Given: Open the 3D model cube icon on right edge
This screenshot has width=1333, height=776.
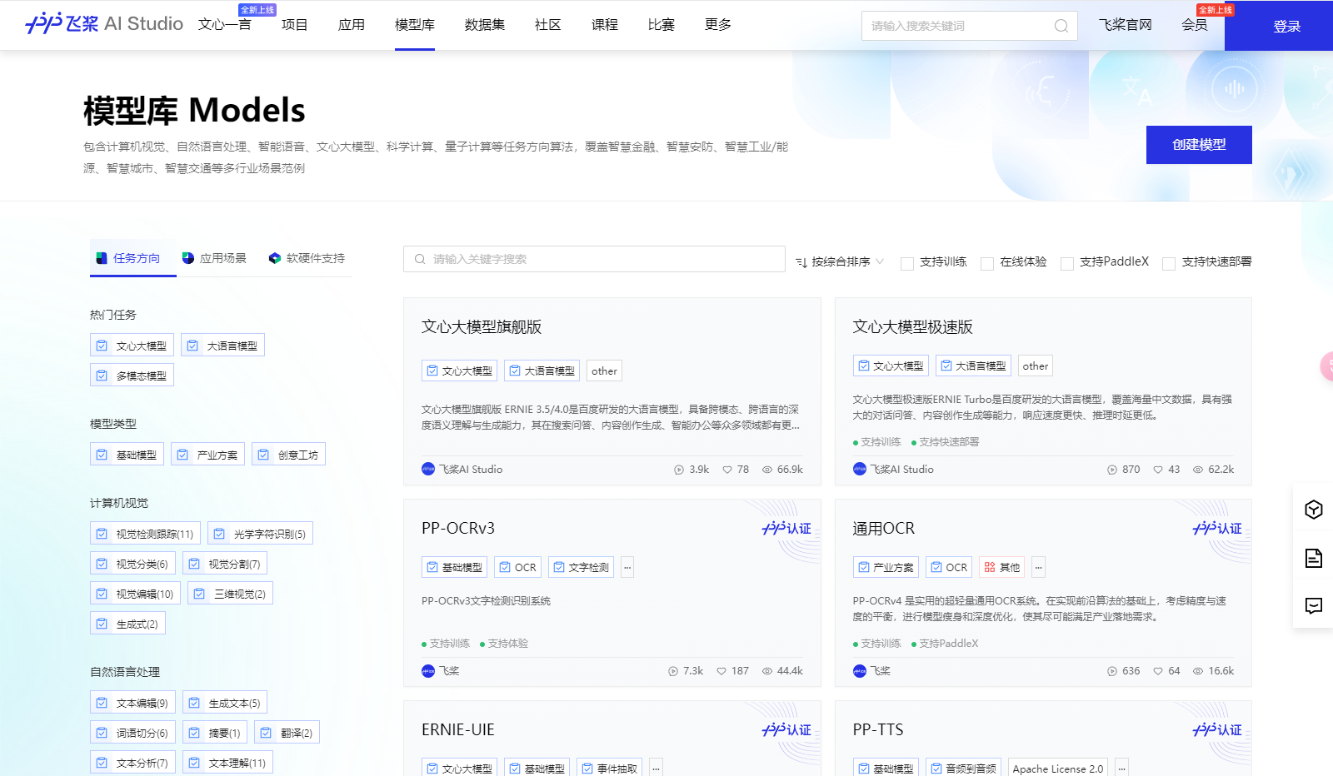Looking at the screenshot, I should pyautogui.click(x=1313, y=510).
